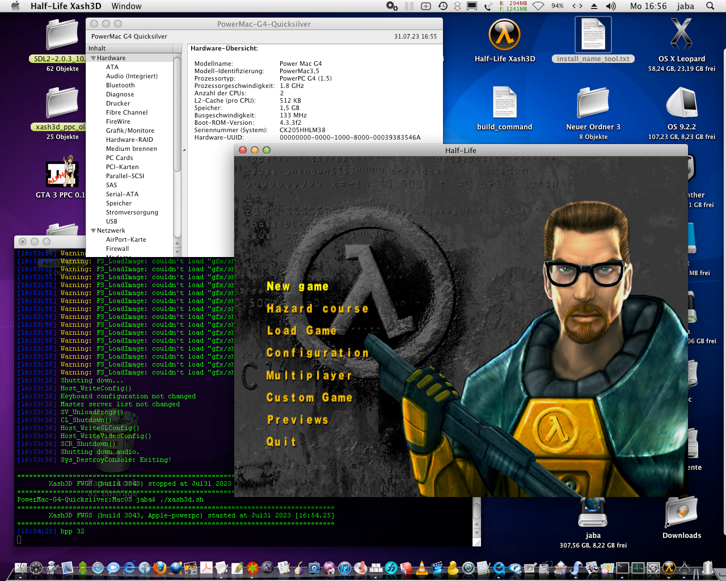Select Audio (Integriert) in hardware list
The width and height of the screenshot is (726, 581).
(132, 76)
